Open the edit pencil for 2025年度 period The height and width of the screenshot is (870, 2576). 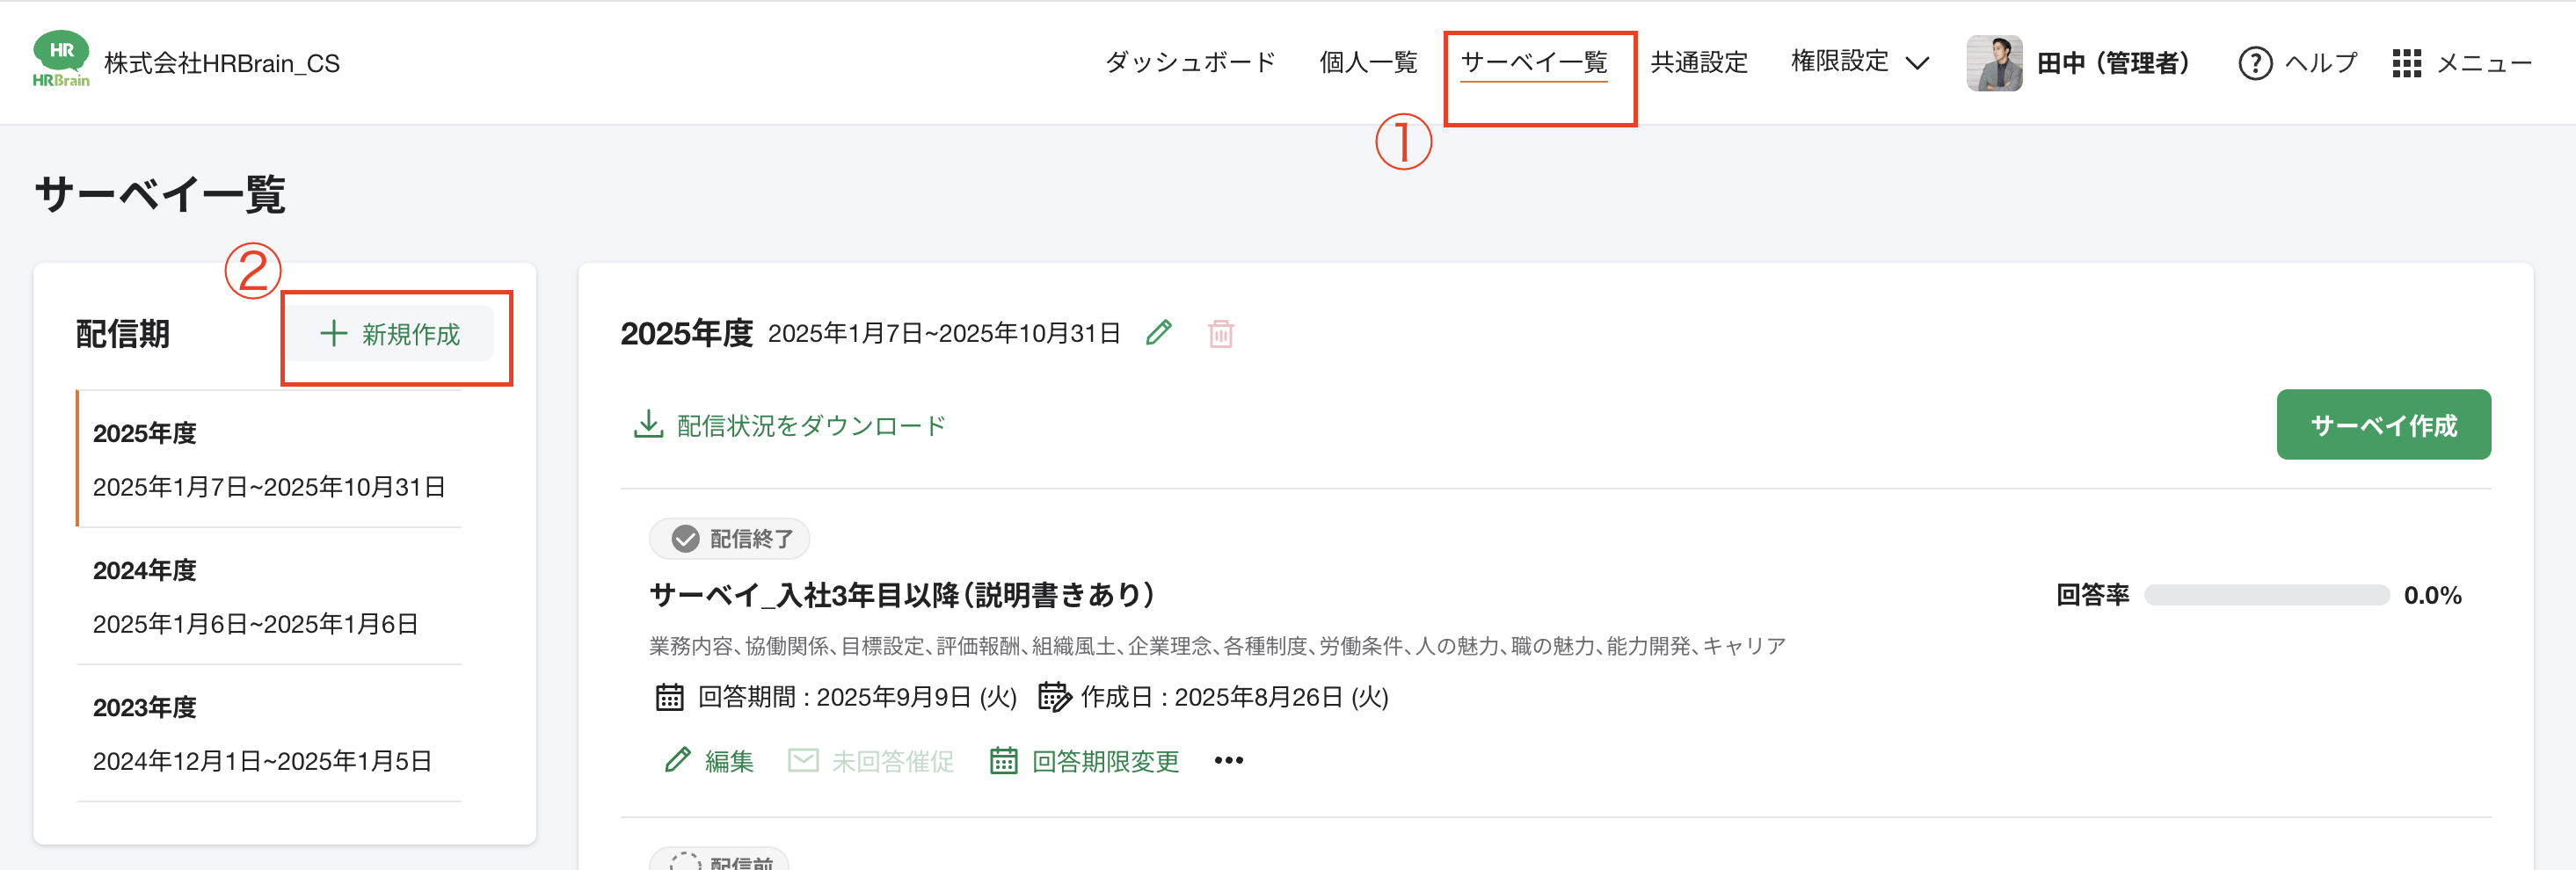pos(1160,334)
